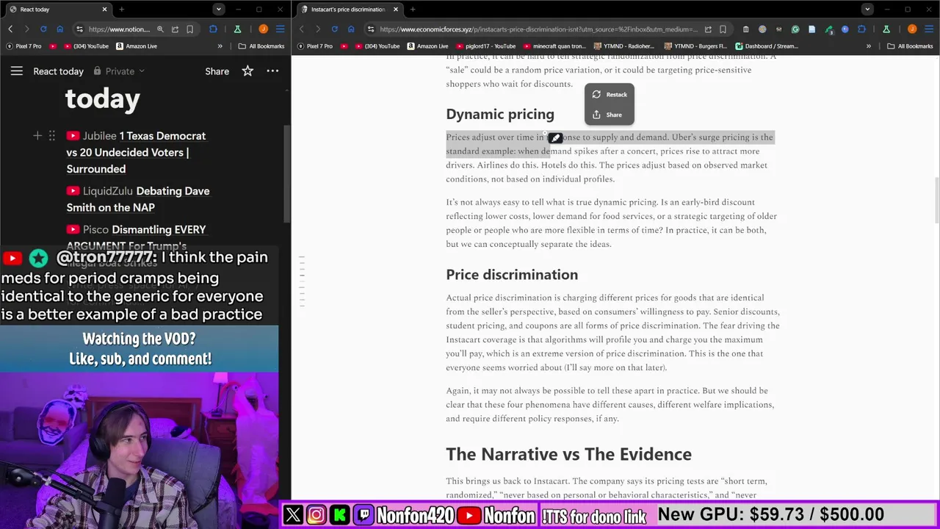Open site info icon in Notion address bar
940x529 pixels.
(x=79, y=29)
